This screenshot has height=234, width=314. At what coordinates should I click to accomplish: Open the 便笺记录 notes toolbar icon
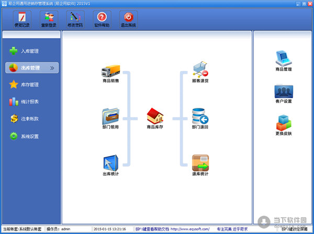(22, 19)
